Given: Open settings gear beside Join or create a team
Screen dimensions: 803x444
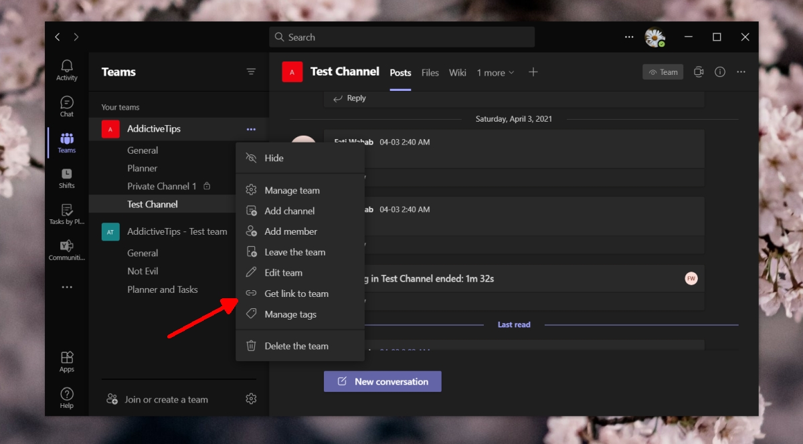Looking at the screenshot, I should 251,398.
